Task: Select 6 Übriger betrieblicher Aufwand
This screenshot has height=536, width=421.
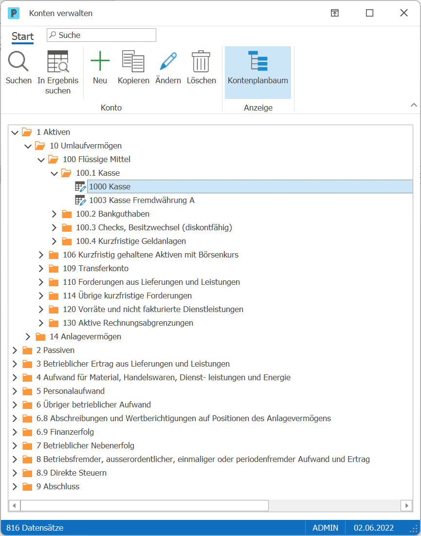Action: point(93,405)
